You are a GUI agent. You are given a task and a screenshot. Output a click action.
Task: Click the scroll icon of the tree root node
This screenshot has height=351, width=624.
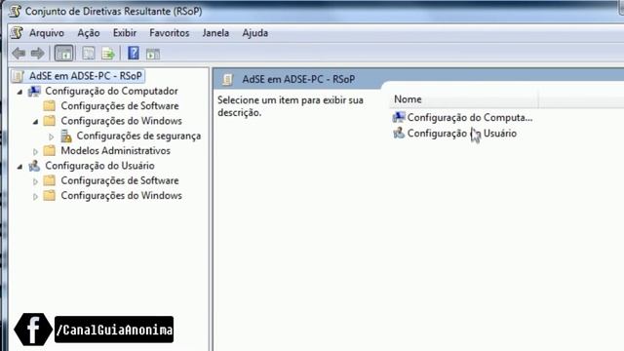tap(18, 76)
